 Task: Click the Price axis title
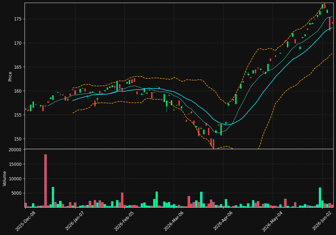tap(10, 76)
